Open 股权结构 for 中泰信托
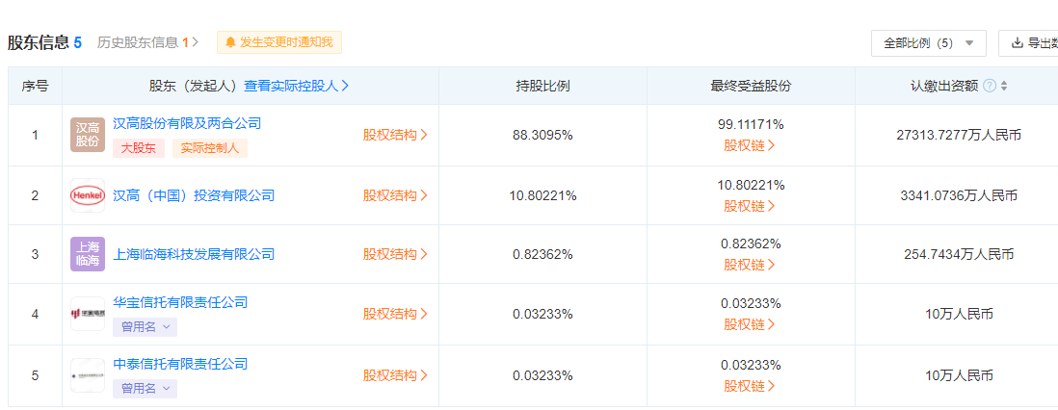This screenshot has width=1058, height=410. tap(395, 375)
